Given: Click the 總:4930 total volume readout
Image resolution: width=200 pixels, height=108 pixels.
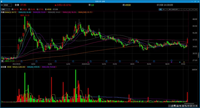Looking at the screenshot, I should click(126, 5).
